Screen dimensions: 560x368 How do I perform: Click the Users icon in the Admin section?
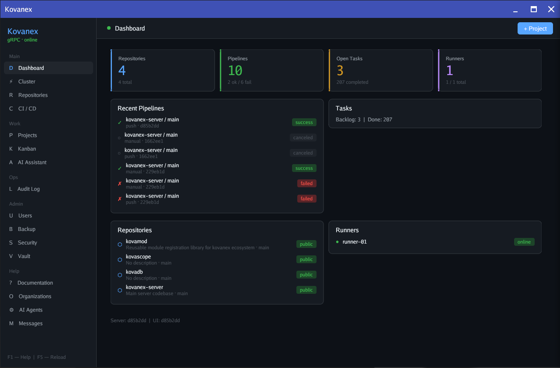click(x=10, y=215)
